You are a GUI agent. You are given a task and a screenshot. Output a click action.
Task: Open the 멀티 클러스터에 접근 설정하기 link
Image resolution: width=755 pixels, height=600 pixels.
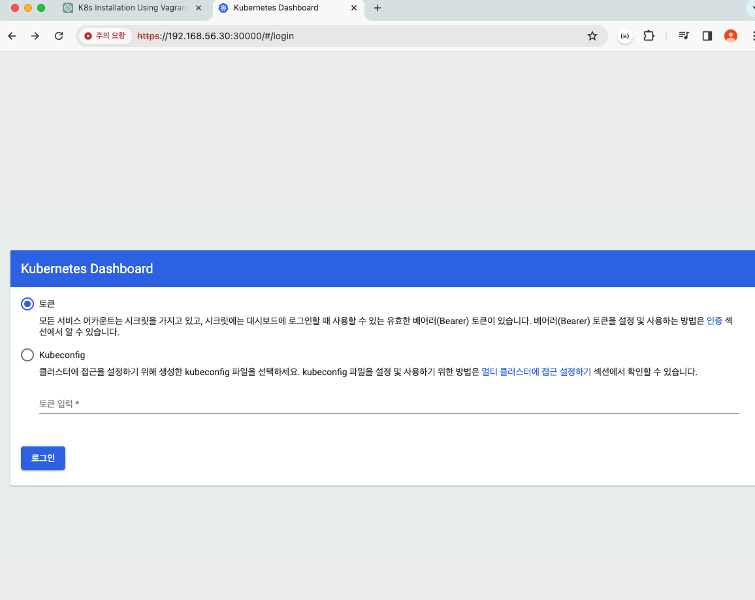click(536, 372)
